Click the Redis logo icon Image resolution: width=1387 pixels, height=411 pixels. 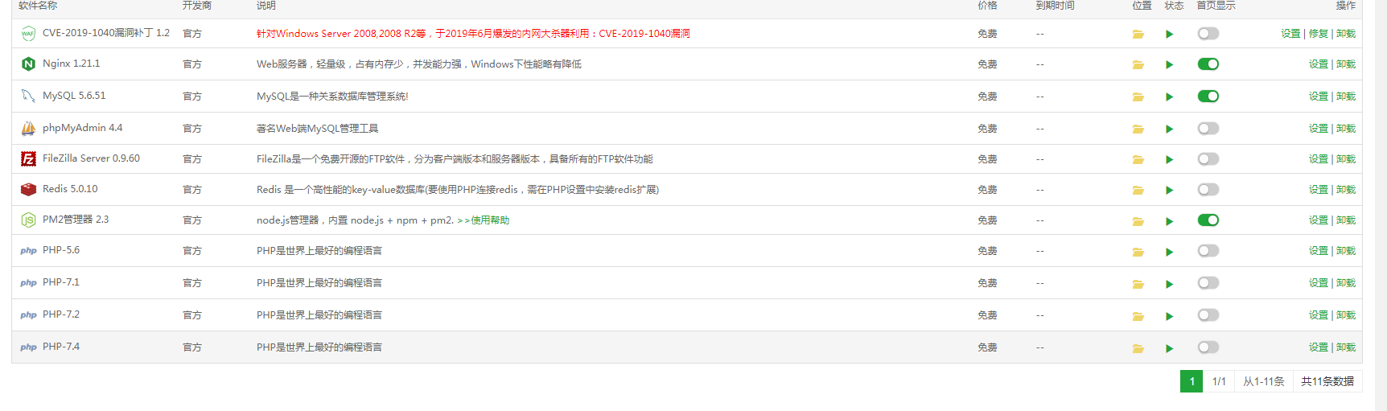pyautogui.click(x=28, y=189)
